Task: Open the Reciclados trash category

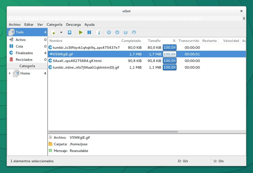Action: pos(24,59)
